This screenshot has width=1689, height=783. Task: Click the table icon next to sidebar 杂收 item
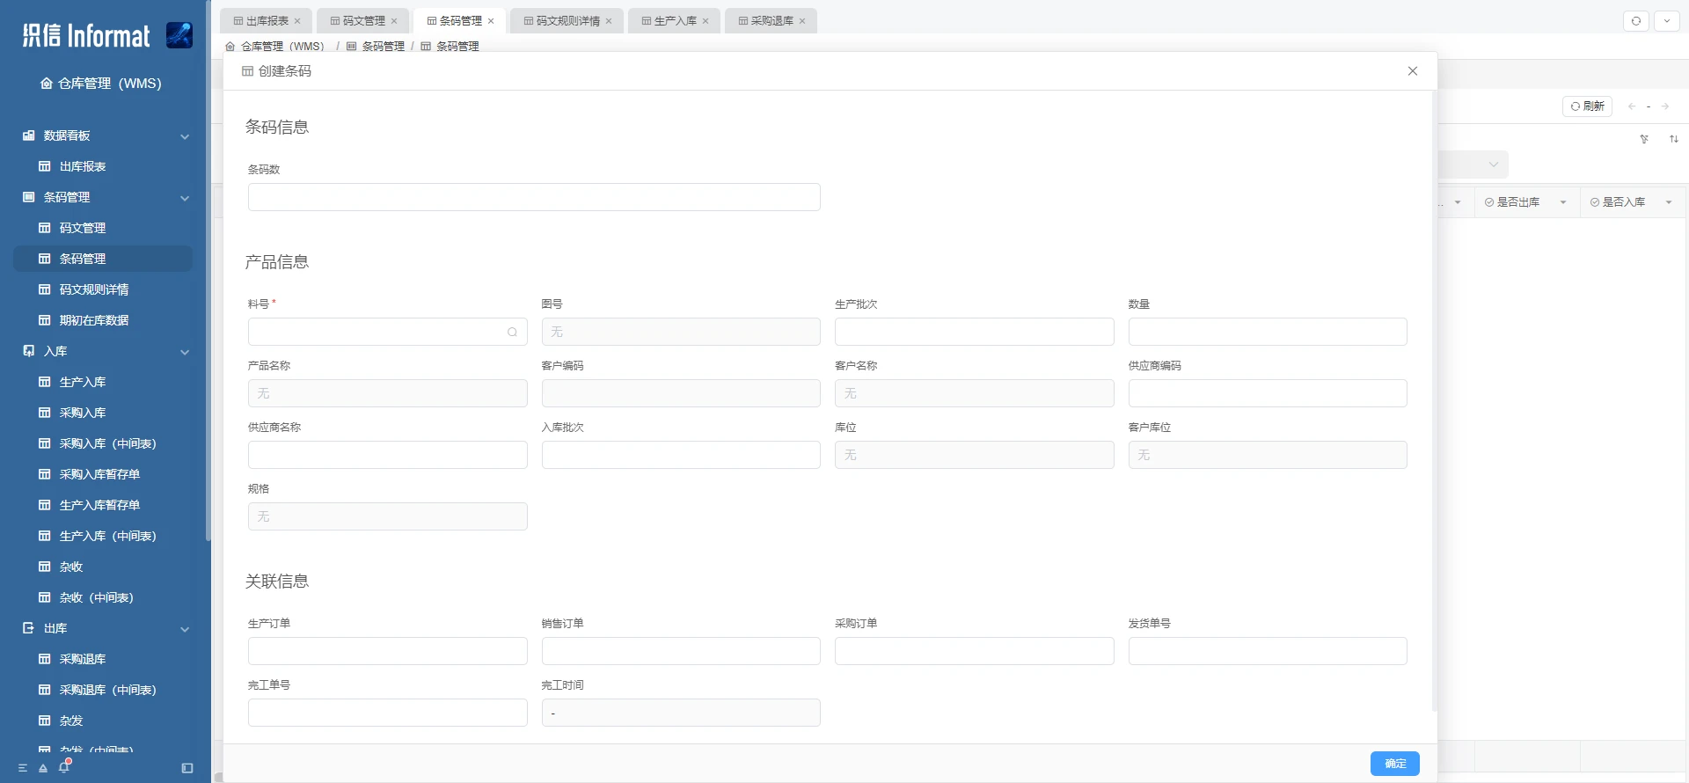point(45,567)
